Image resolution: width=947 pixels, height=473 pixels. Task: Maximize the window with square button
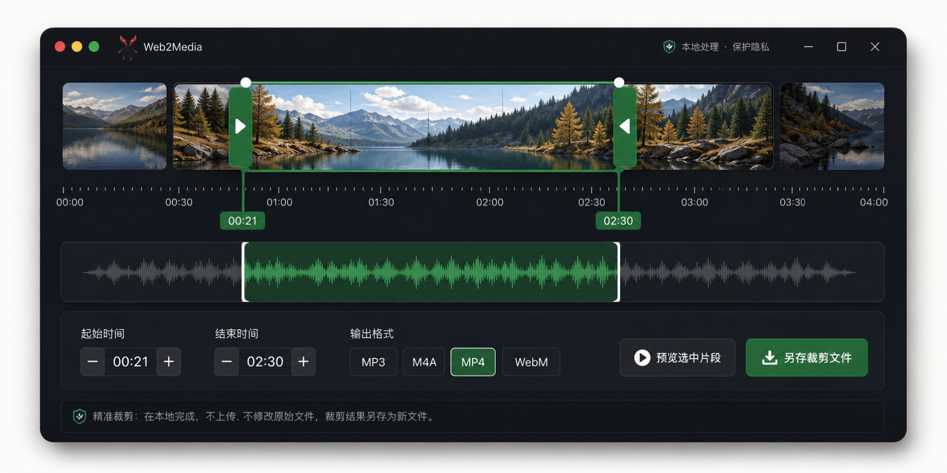[x=842, y=47]
